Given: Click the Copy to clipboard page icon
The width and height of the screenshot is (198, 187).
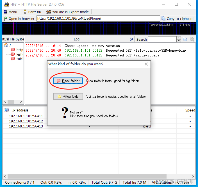Looking at the screenshot, I should [163, 19].
